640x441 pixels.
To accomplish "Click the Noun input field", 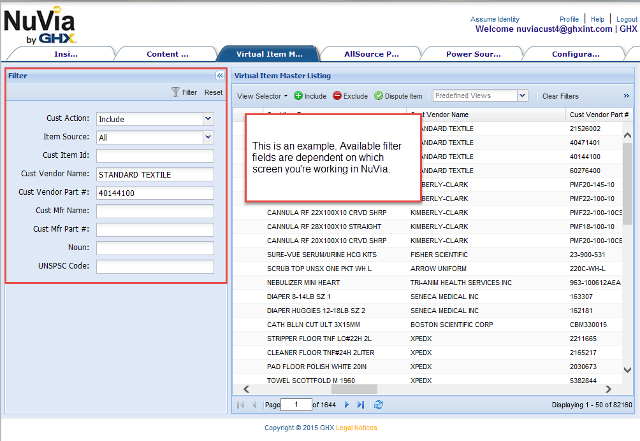I will coord(155,248).
